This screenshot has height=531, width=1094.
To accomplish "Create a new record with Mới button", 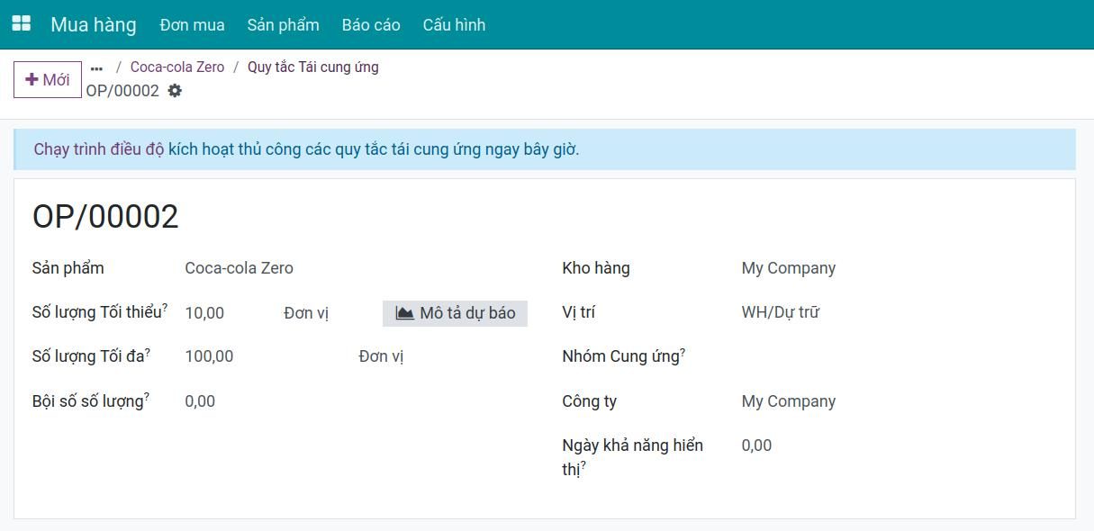I will (48, 79).
